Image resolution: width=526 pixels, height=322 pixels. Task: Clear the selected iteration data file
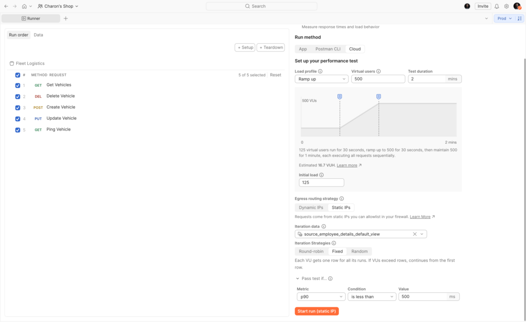point(415,234)
